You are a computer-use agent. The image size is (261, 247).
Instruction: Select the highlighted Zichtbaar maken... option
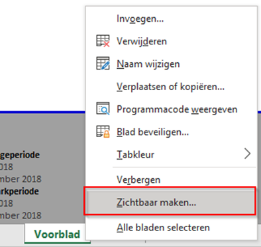pyautogui.click(x=170, y=201)
